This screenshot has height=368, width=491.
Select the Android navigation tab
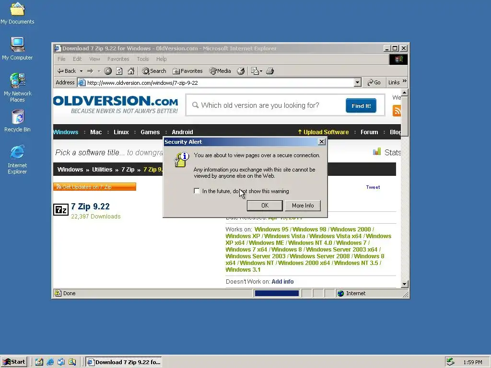(182, 132)
